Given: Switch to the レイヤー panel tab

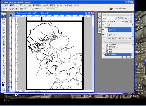Looking at the screenshot, I should (x=106, y=15).
